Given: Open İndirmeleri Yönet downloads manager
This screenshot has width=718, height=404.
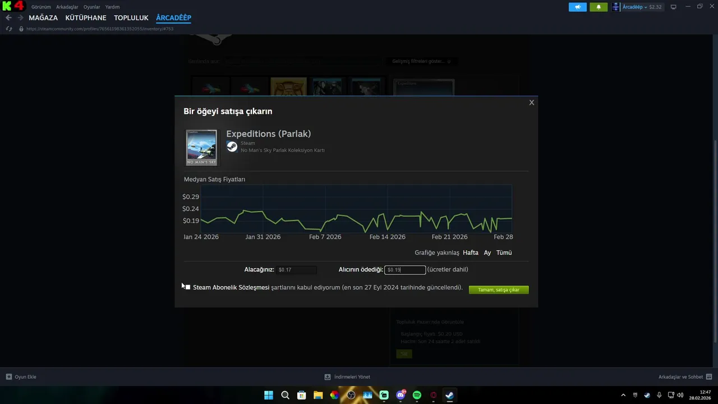Looking at the screenshot, I should [347, 377].
